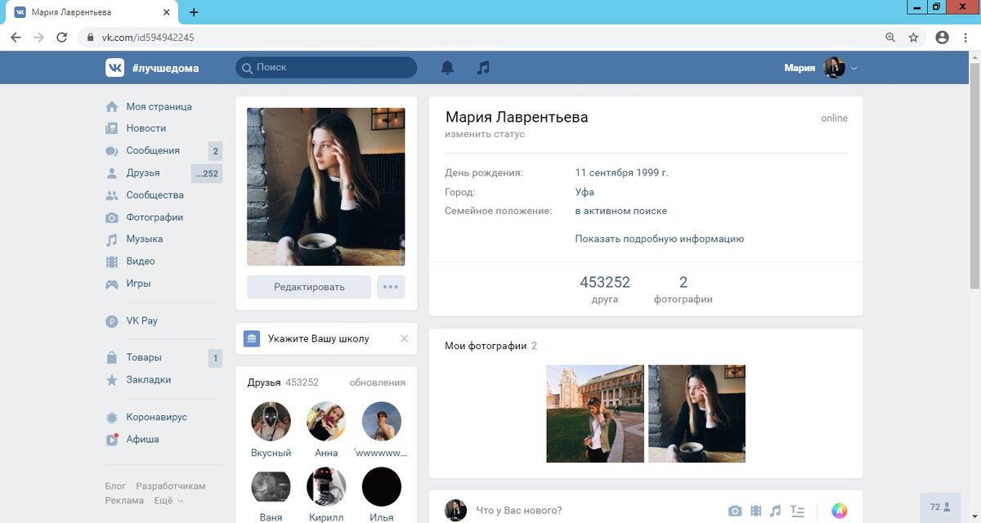
Task: Click the Закладки star icon
Action: [x=112, y=380]
